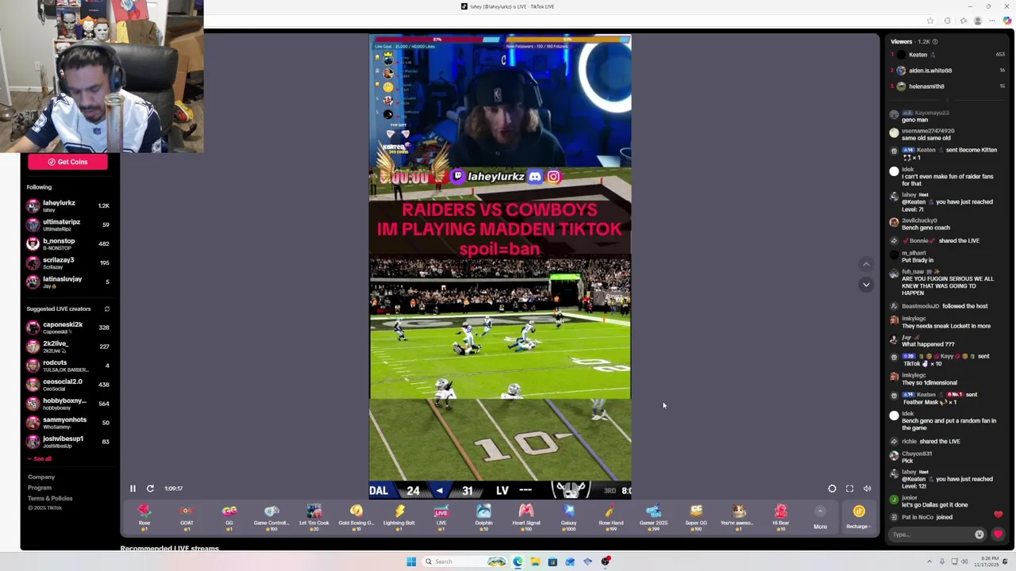Enter fullscreen mode on the stream
1016x571 pixels.
tap(849, 489)
